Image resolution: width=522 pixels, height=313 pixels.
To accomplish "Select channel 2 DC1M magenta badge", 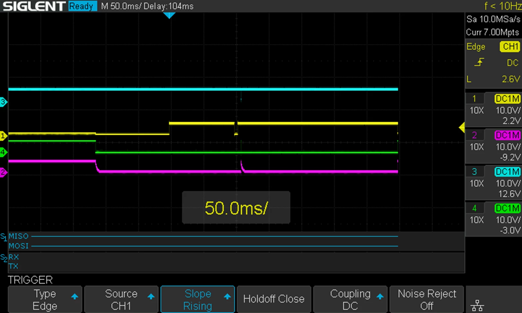I will point(507,135).
